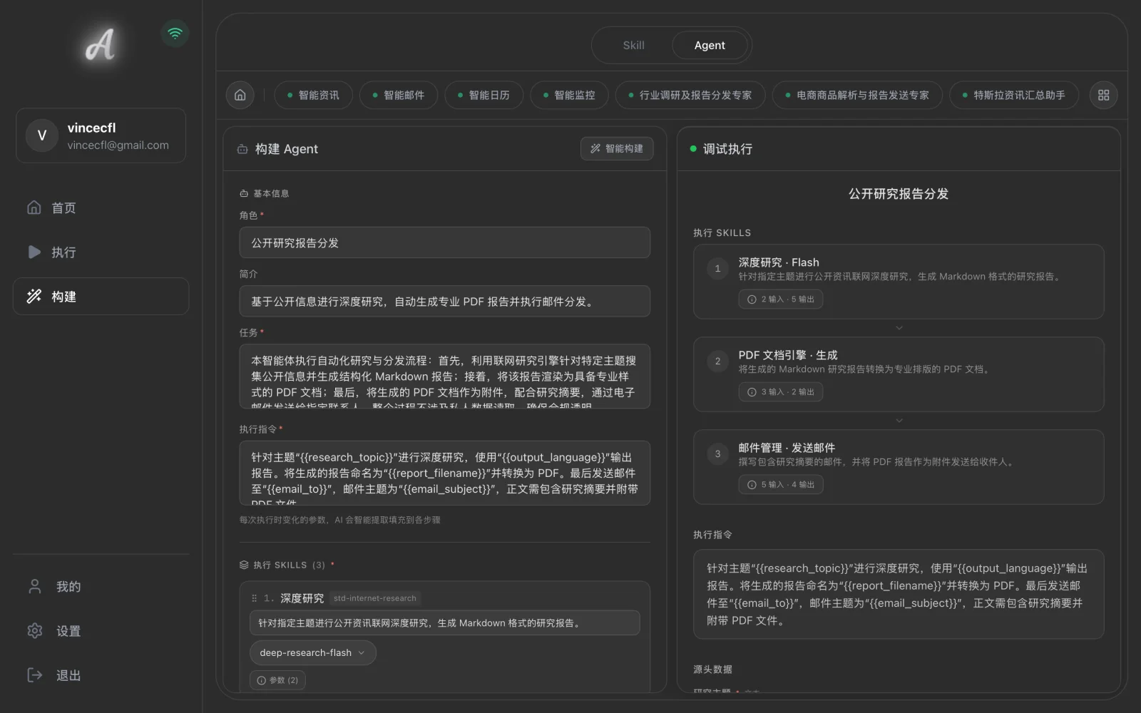Click the person icon next to 我的

(34, 586)
